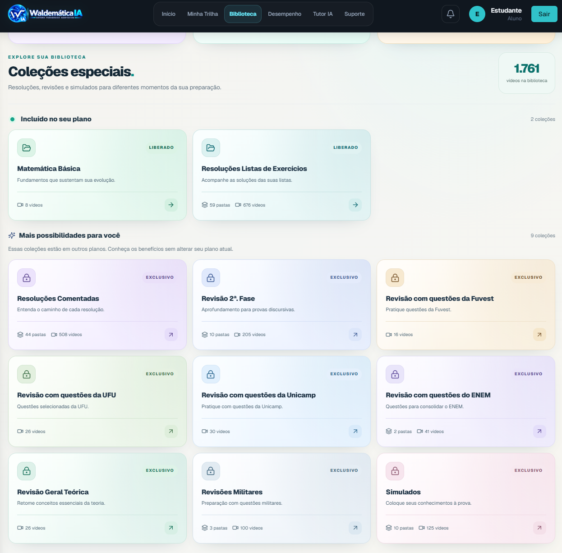Click the external arrow on Revisão 2ª. Fase

point(355,335)
